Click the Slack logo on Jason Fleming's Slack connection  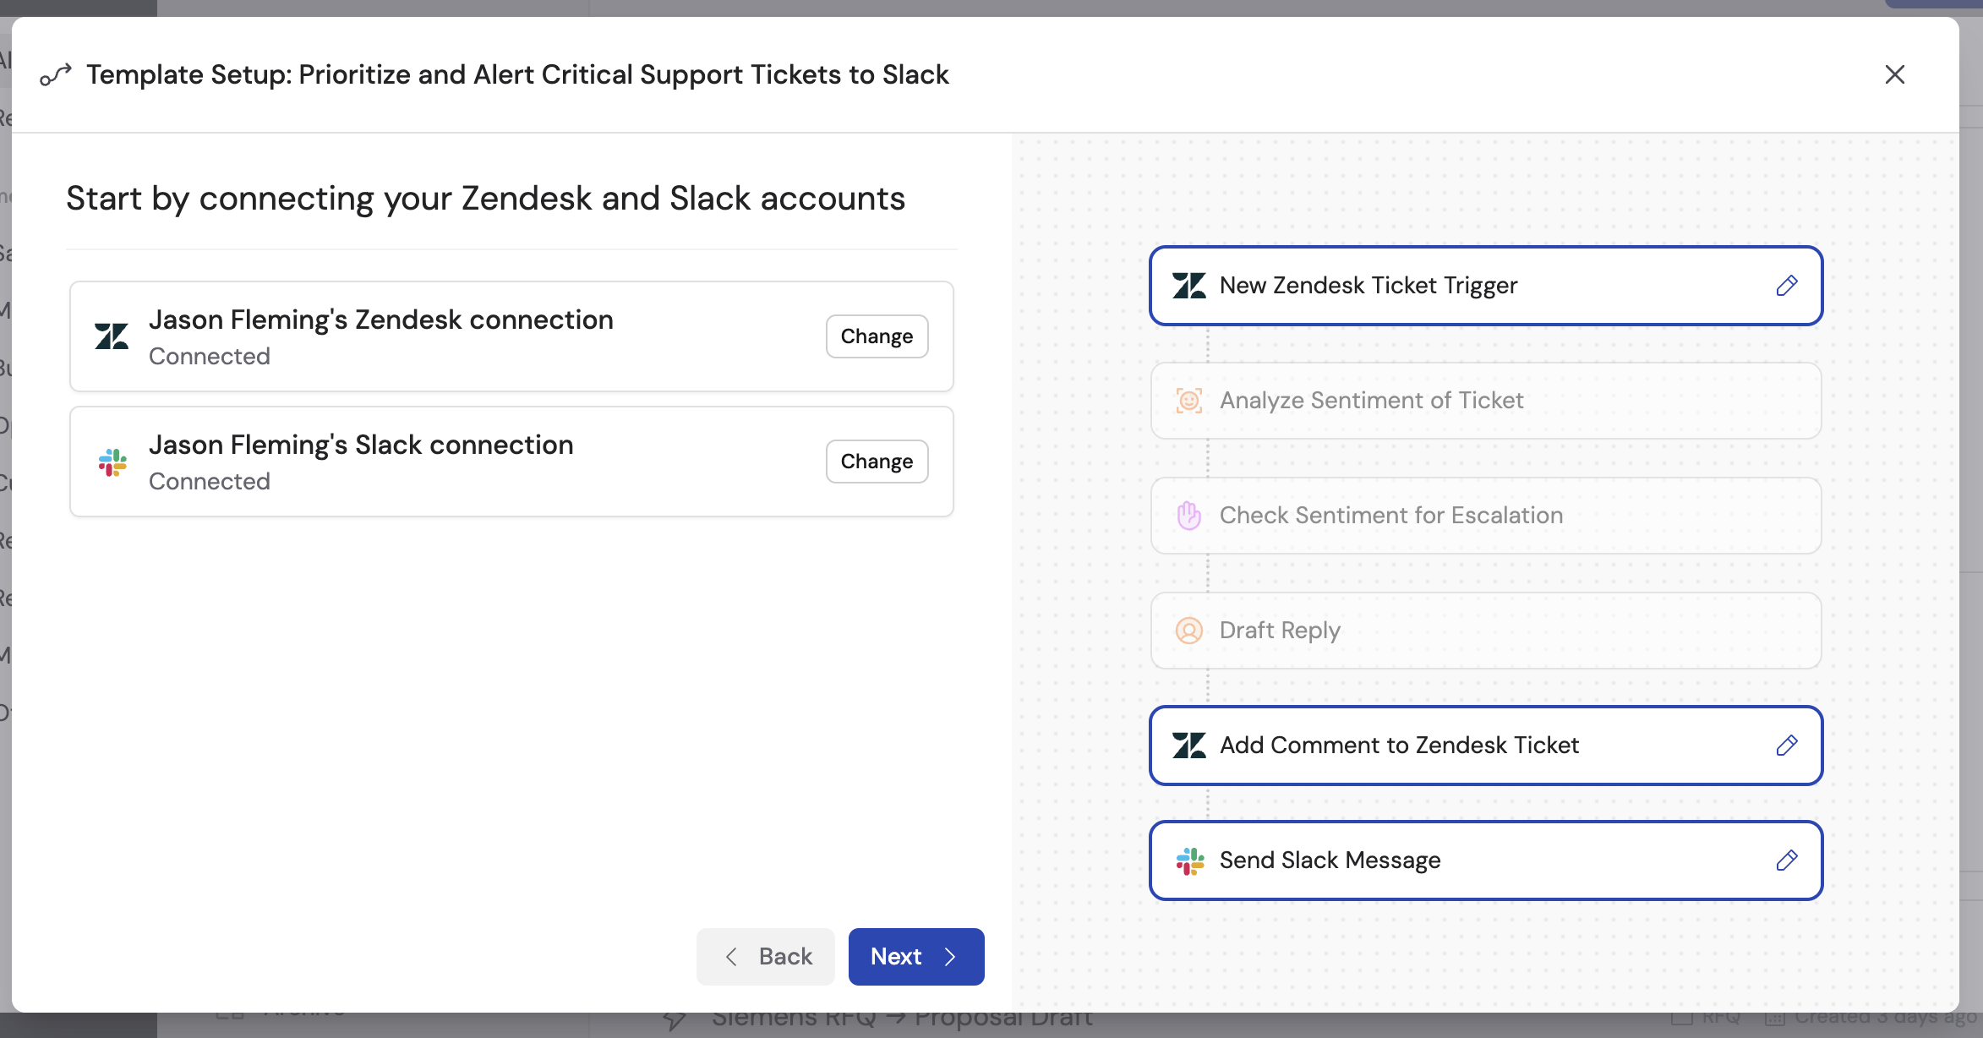point(112,462)
